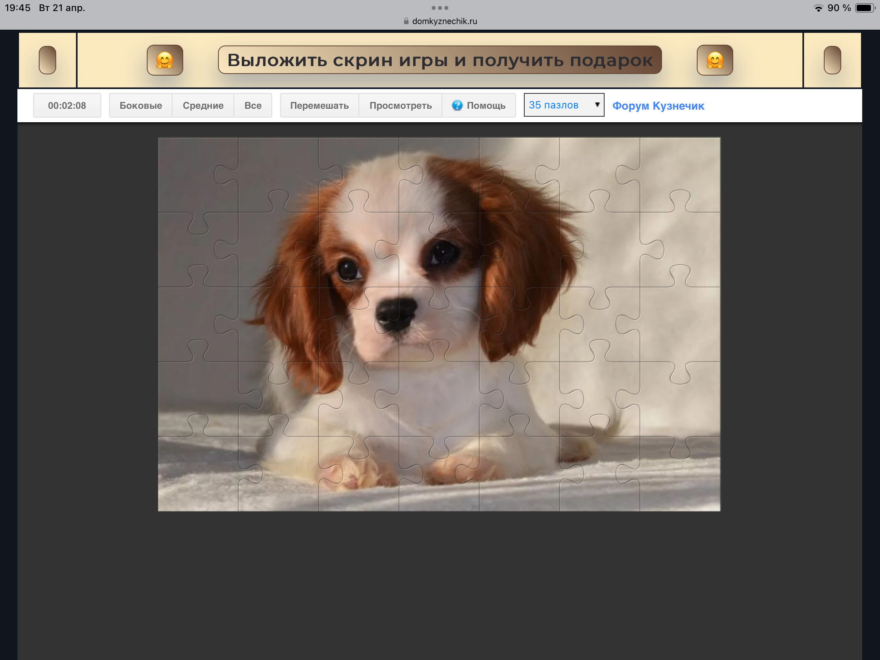Click the far-right rounded pill icon
Image resolution: width=880 pixels, height=660 pixels.
(832, 60)
